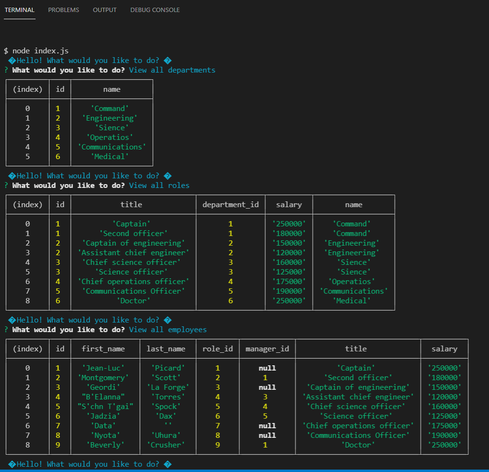Click the 'title' header in the employees table

(x=356, y=349)
